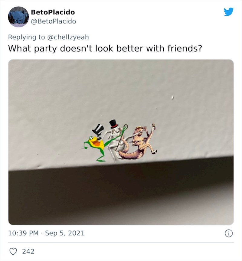This screenshot has width=242, height=261.
Task: Click the Twitter bird logo
Action: [x=228, y=12]
